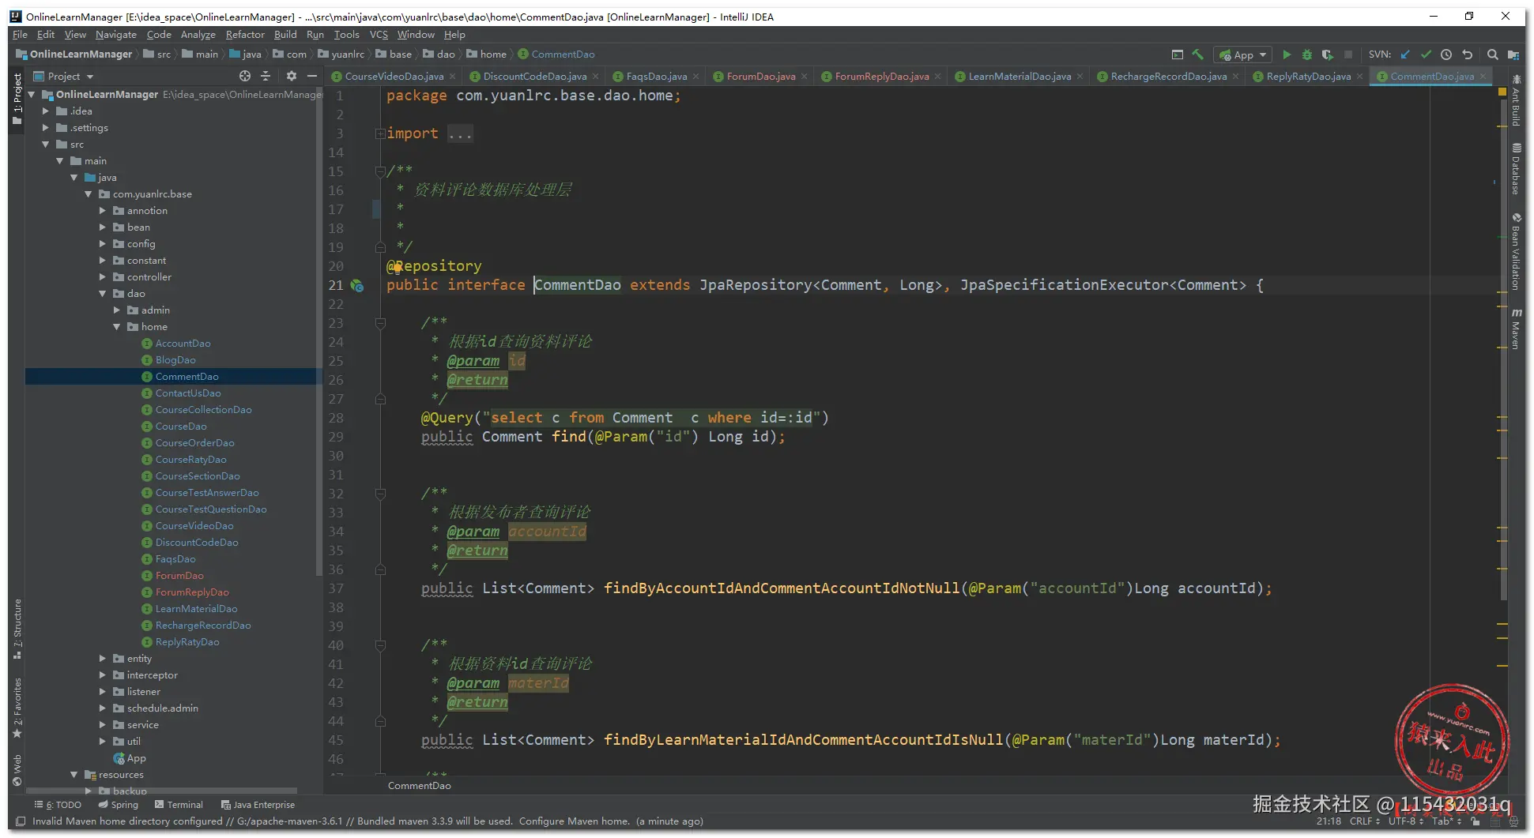
Task: Expand the admin folder under dao
Action: click(x=117, y=310)
